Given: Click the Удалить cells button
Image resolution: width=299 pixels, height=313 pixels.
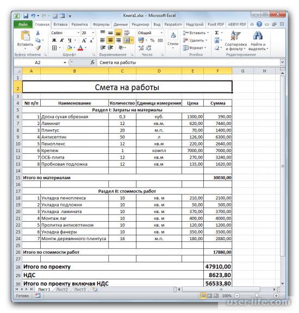Looking at the screenshot, I should pyautogui.click(x=195, y=40).
